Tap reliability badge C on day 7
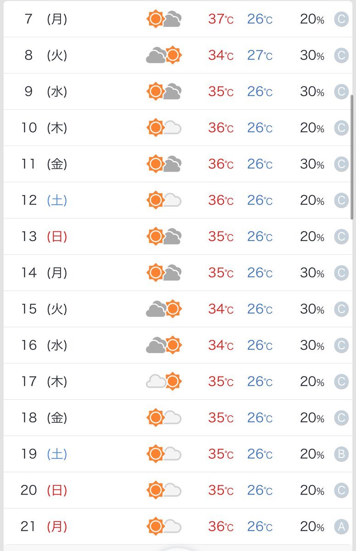 tap(341, 19)
